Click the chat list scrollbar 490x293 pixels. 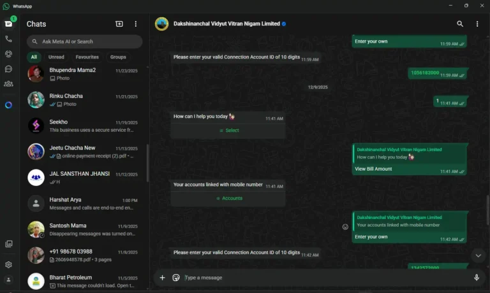[x=147, y=163]
